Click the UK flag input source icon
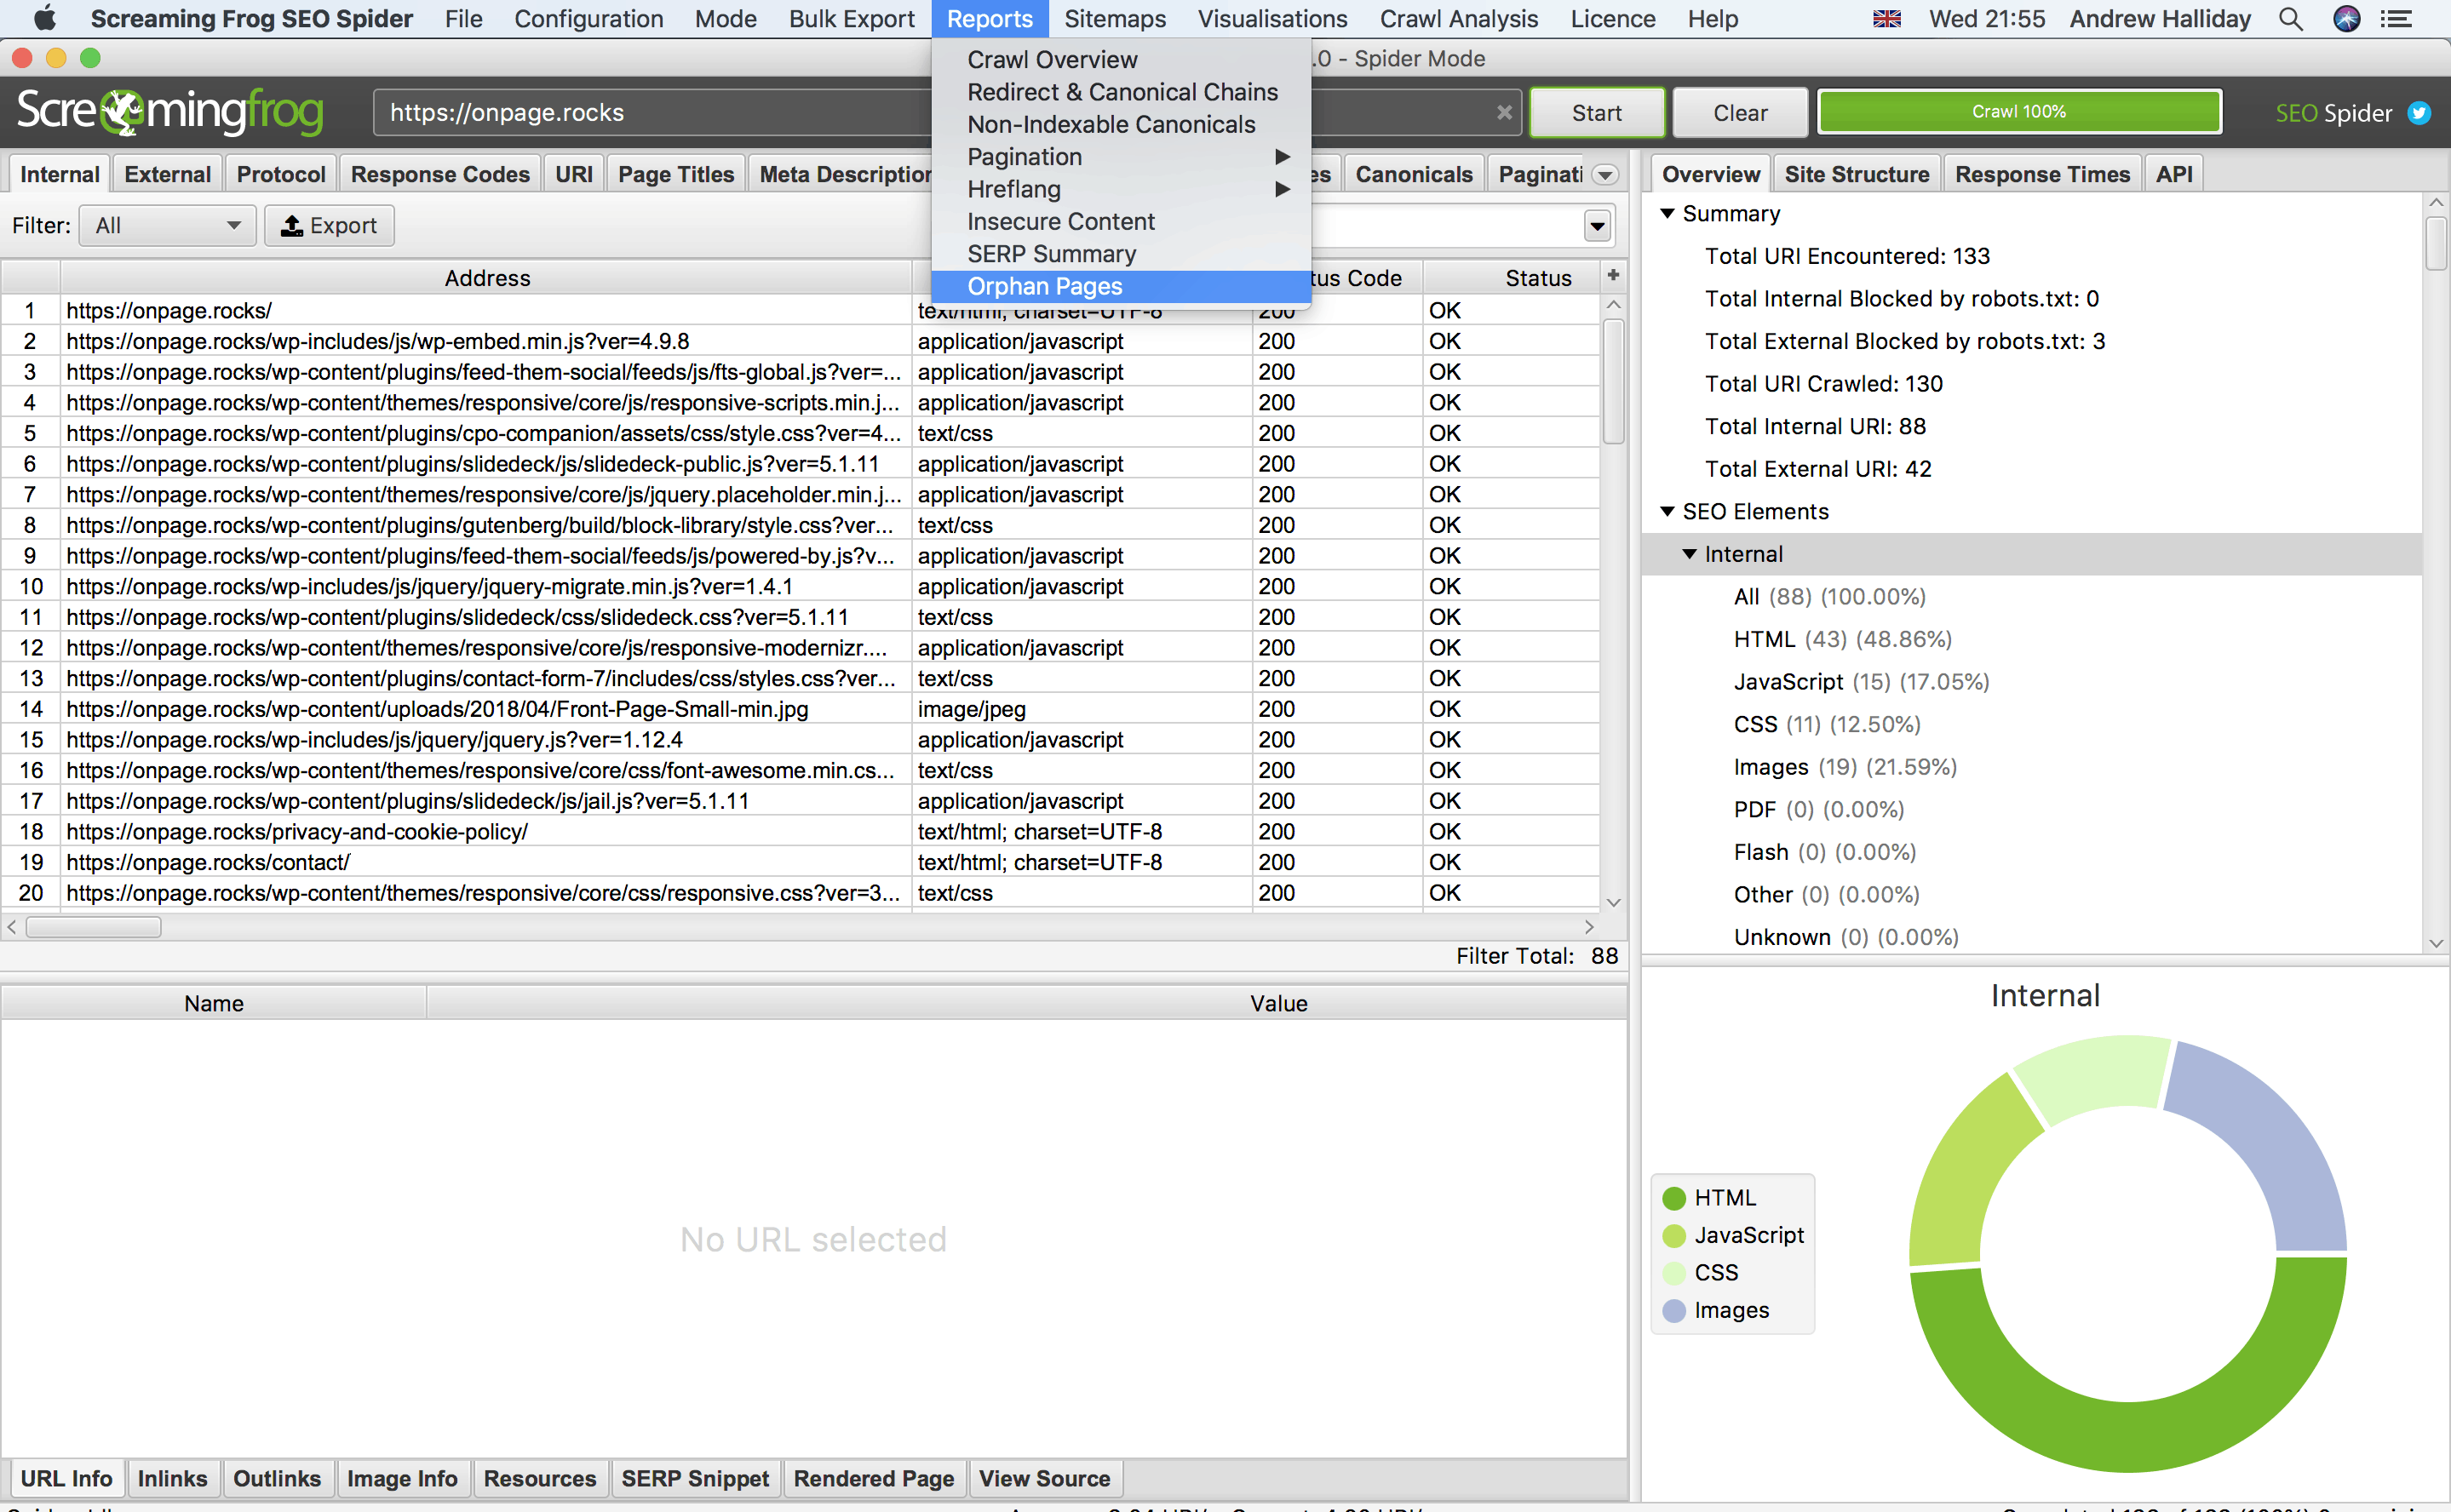The image size is (2451, 1512). (x=1886, y=19)
